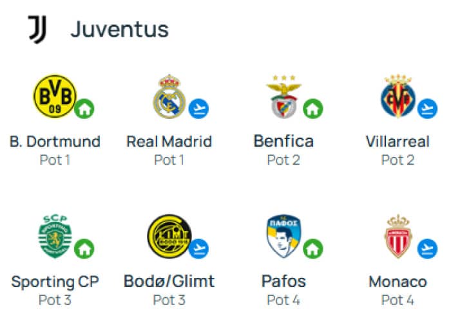The width and height of the screenshot is (451, 330).
Task: Click the Bodø/Glimt yellow-black crest
Action: [x=169, y=236]
